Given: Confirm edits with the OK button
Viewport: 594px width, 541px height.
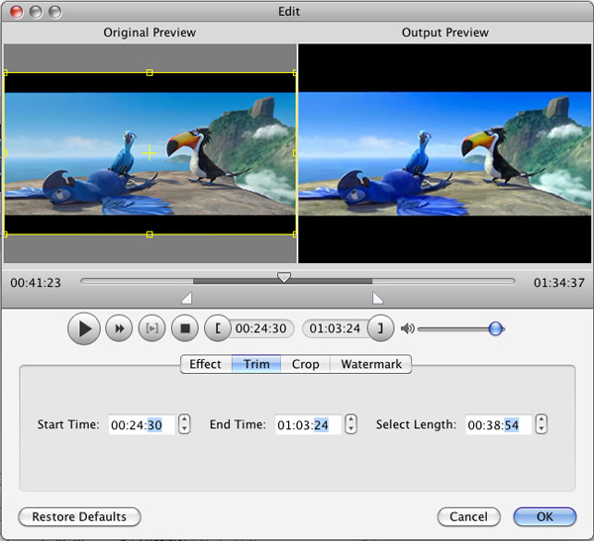Looking at the screenshot, I should tap(544, 517).
